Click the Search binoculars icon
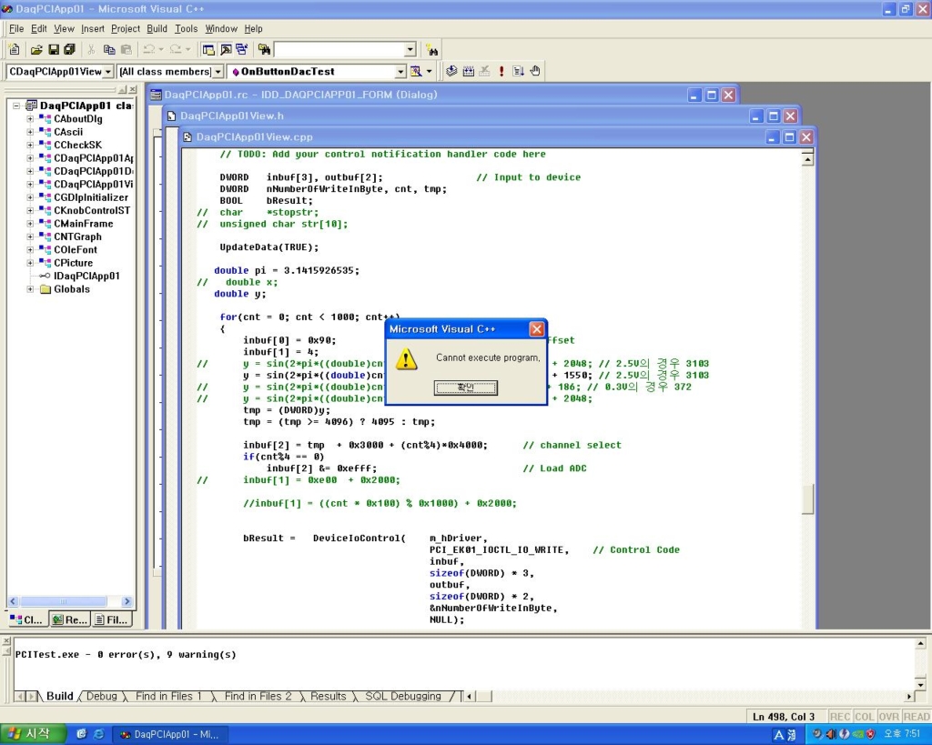This screenshot has height=745, width=932. [432, 50]
